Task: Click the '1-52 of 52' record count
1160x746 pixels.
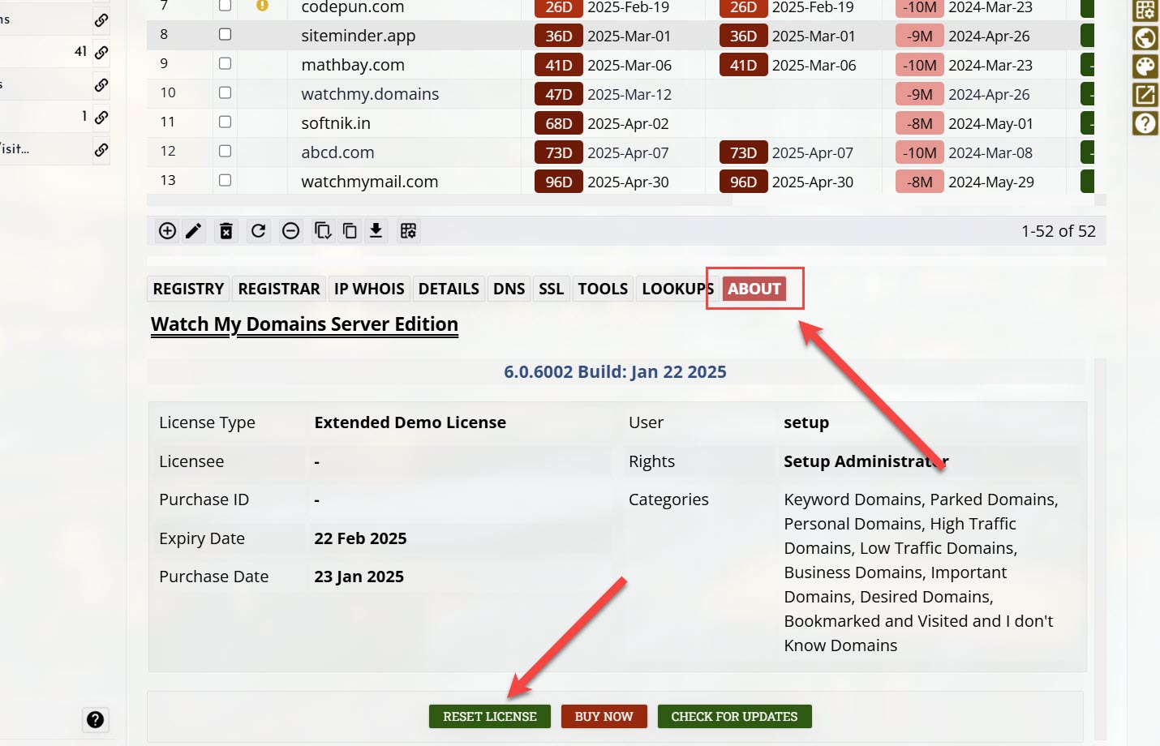Action: [1059, 231]
